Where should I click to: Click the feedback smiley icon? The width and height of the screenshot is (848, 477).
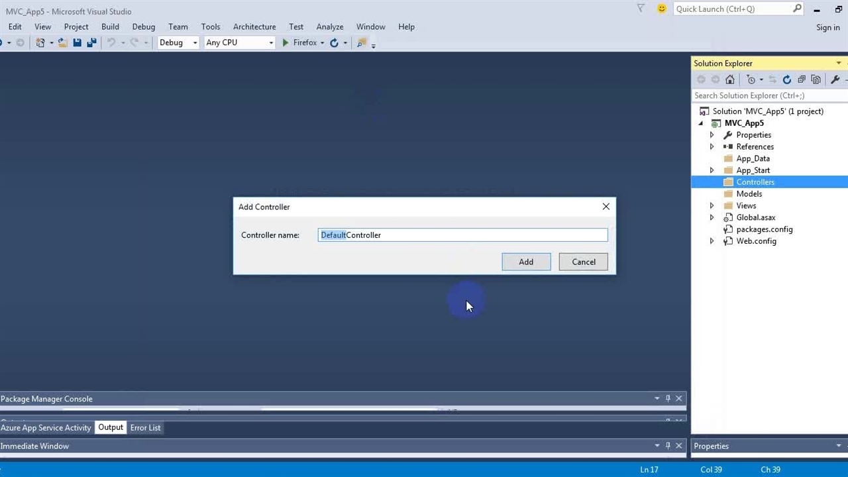[x=661, y=9]
